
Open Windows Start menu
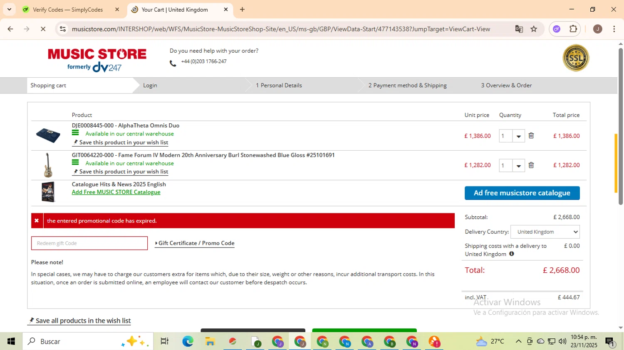click(11, 341)
